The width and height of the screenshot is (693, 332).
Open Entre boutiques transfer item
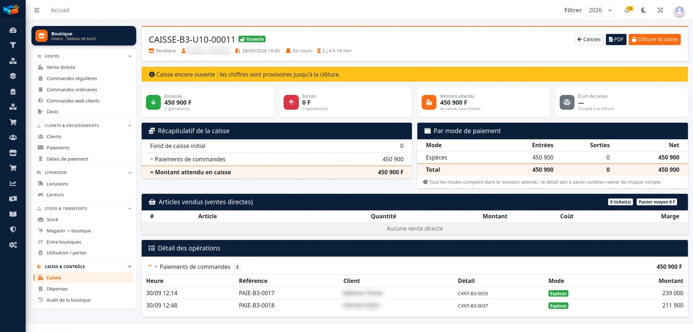click(x=64, y=242)
